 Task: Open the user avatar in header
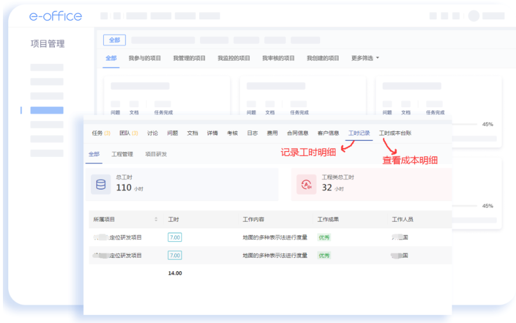[x=473, y=16]
